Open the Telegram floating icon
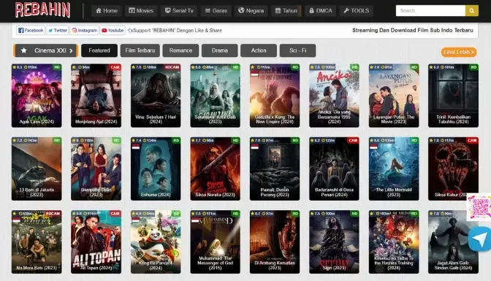The width and height of the screenshot is (491, 281). tap(480, 239)
